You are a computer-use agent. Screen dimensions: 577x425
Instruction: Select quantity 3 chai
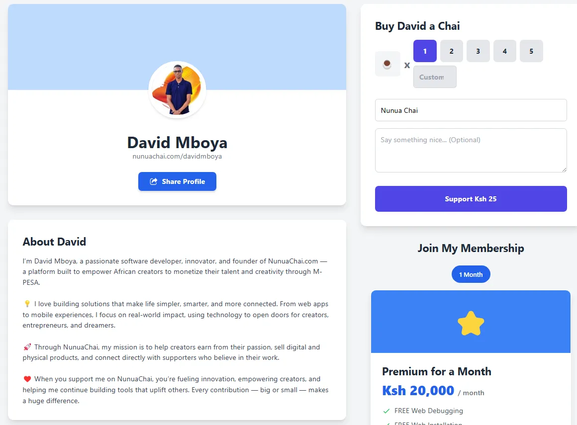[478, 51]
